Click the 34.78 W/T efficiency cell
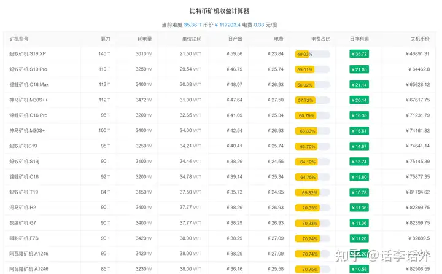The width and height of the screenshot is (442, 274). [x=190, y=177]
